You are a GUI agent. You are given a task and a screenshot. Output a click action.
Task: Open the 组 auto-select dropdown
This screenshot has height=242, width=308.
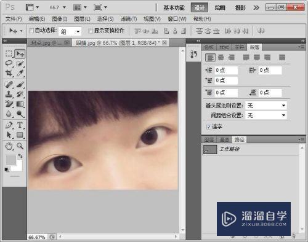(70, 31)
